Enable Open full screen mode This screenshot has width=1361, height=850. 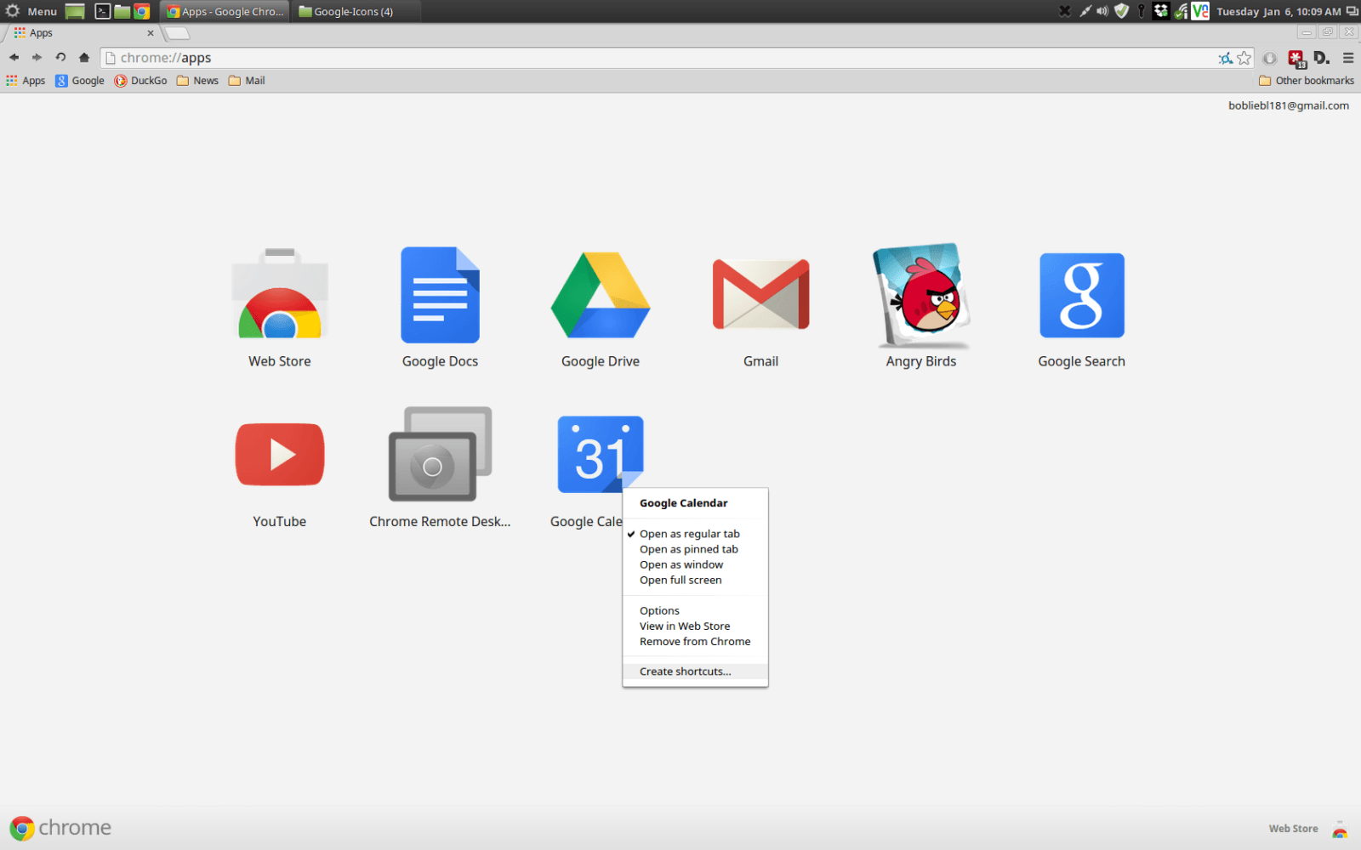[680, 580]
